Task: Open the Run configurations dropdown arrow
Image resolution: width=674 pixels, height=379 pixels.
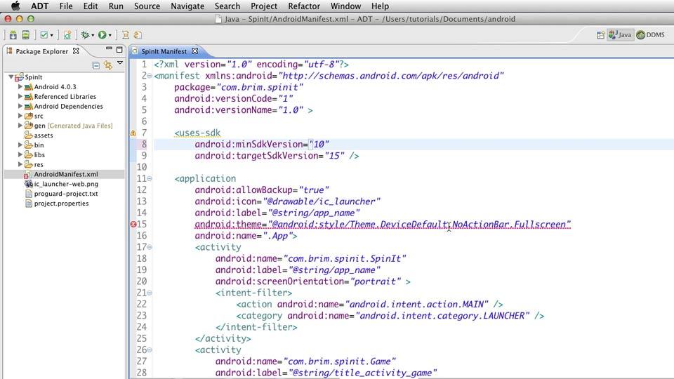Action: [110, 35]
